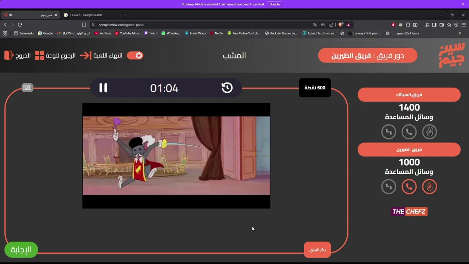The height and width of the screenshot is (264, 469).
Task: Open the Brave Wallet icon
Action: pos(442,25)
